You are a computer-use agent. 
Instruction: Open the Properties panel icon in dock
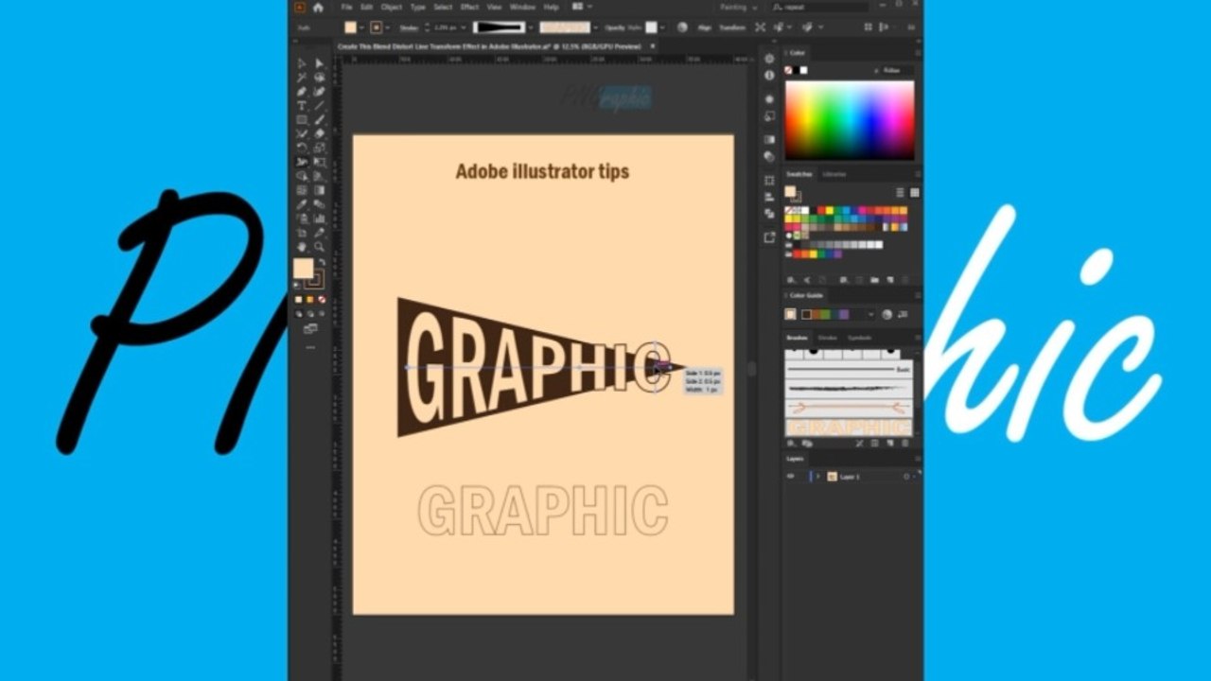click(769, 59)
